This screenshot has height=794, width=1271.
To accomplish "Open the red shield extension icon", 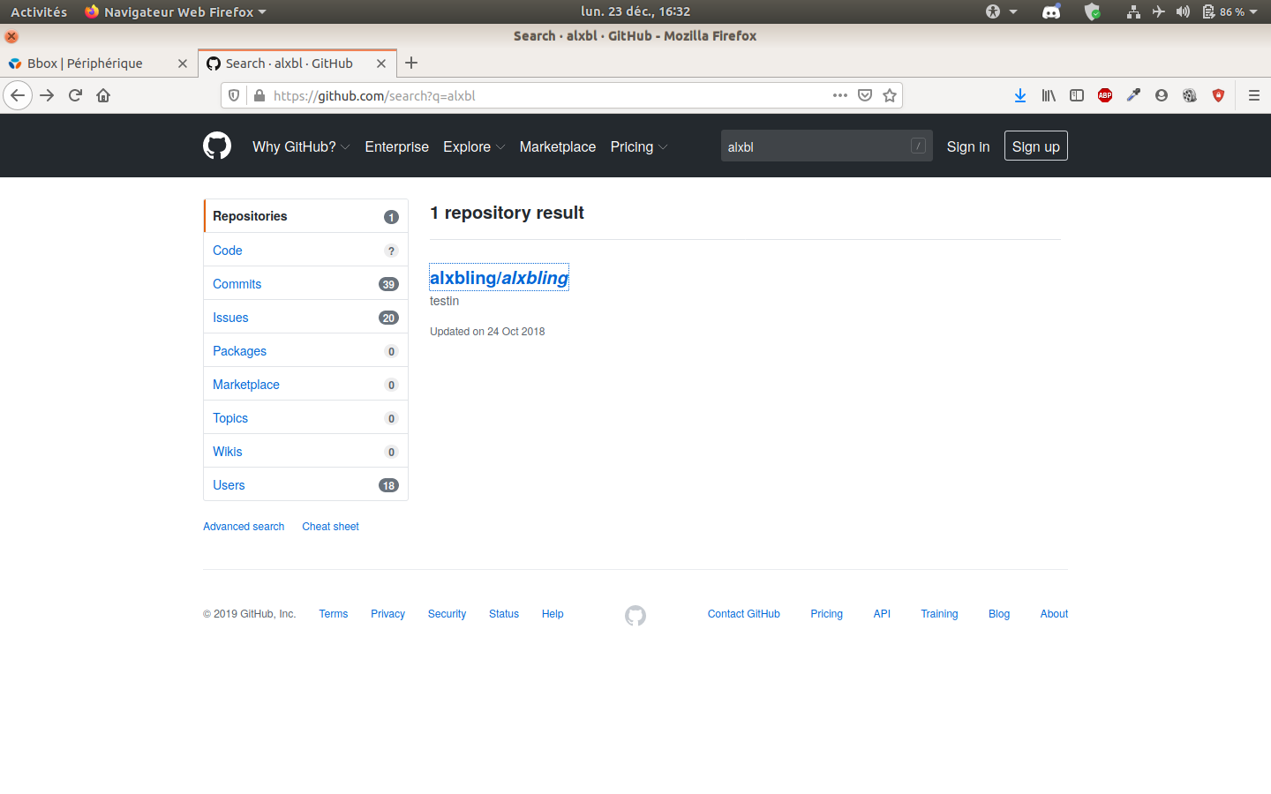I will click(x=1218, y=95).
